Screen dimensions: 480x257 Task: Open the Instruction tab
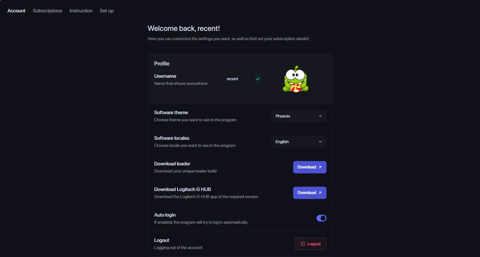point(81,11)
